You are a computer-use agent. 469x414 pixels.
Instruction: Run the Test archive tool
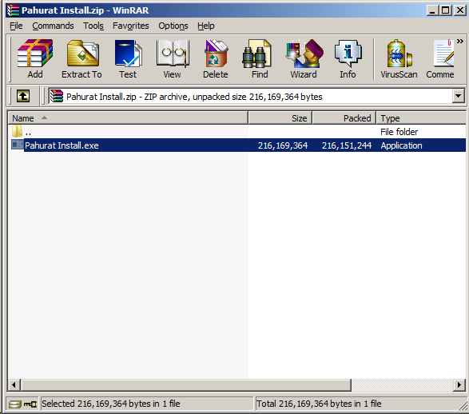(x=128, y=58)
